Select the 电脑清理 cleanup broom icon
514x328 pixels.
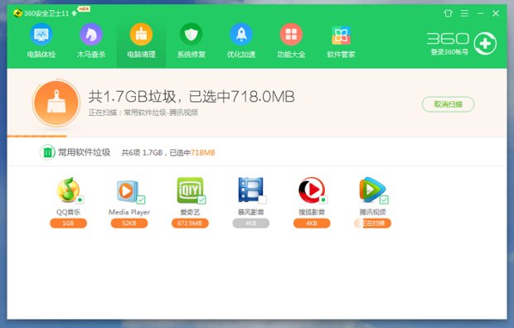tap(141, 35)
